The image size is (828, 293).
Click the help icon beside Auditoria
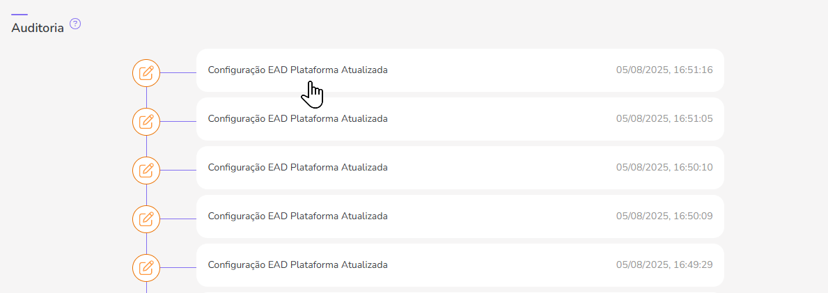[75, 24]
